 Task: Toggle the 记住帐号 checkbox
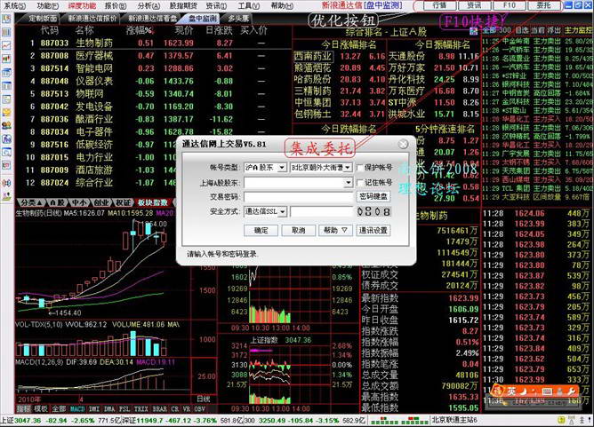(360, 183)
